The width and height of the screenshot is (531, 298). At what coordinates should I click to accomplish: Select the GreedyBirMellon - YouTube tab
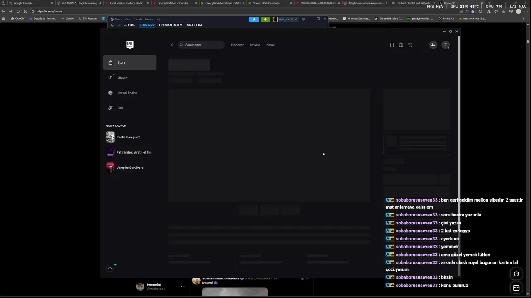point(174,3)
